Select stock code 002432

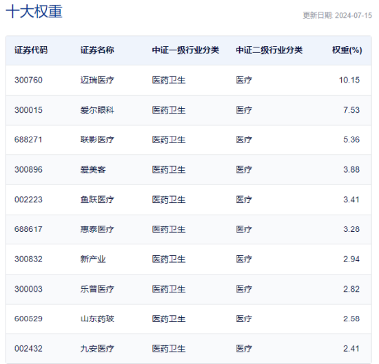(28, 349)
